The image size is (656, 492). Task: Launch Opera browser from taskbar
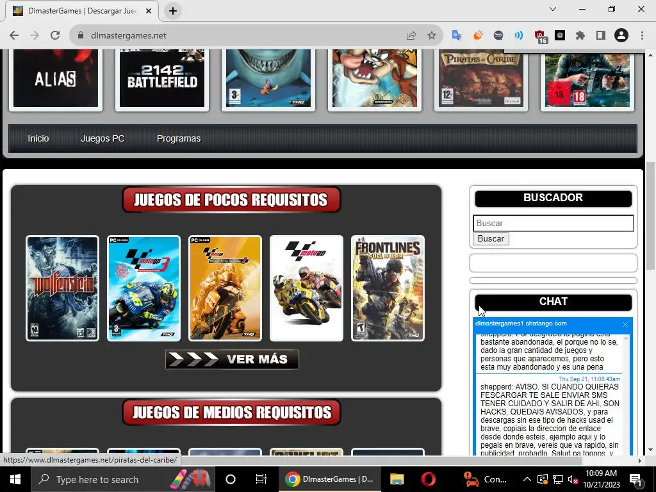428,479
